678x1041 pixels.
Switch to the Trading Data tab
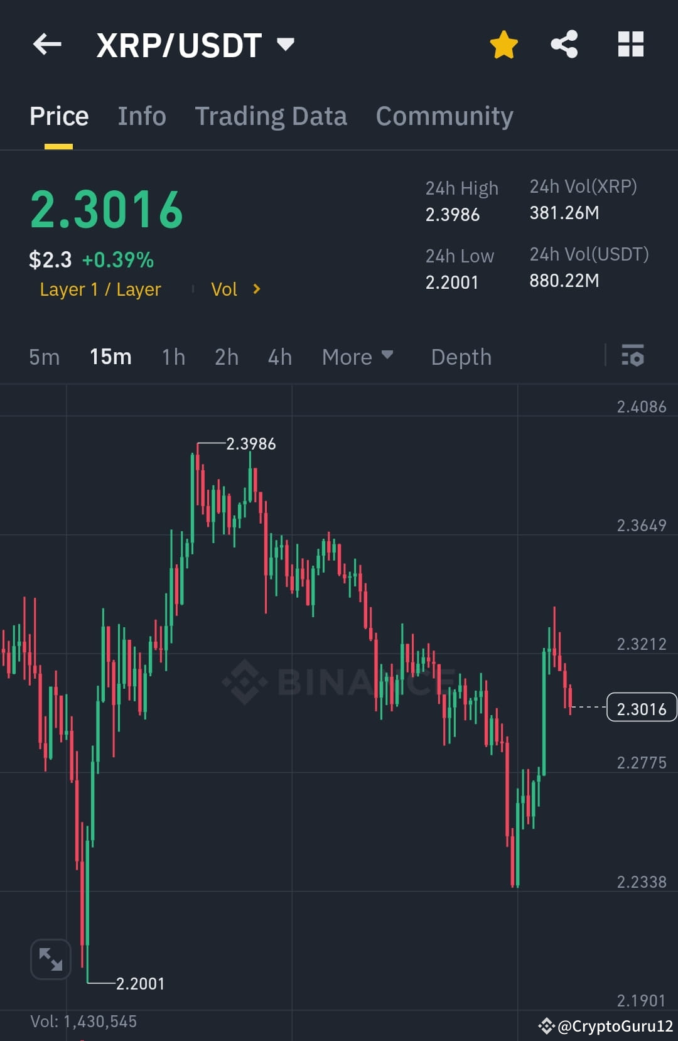(x=271, y=116)
